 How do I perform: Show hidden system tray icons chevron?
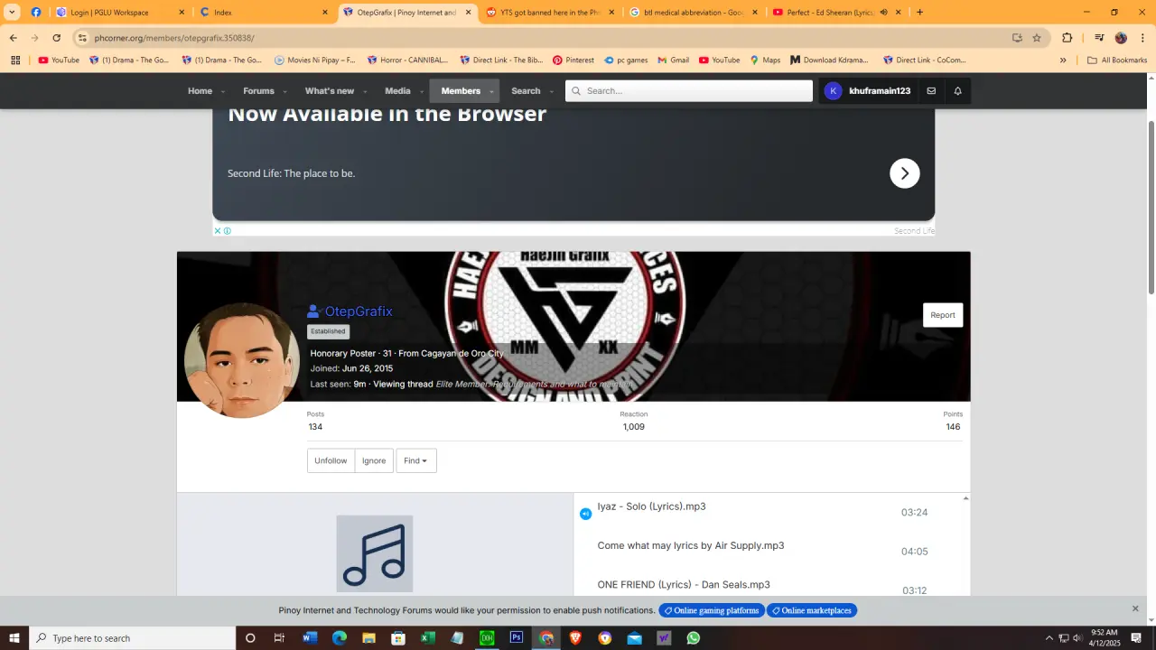[x=1049, y=638]
